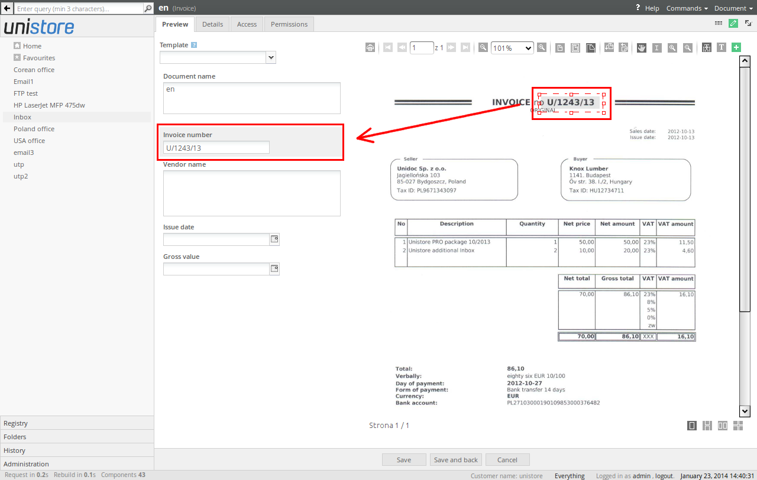Open Home in the sidebar
The height and width of the screenshot is (480, 757).
click(32, 46)
